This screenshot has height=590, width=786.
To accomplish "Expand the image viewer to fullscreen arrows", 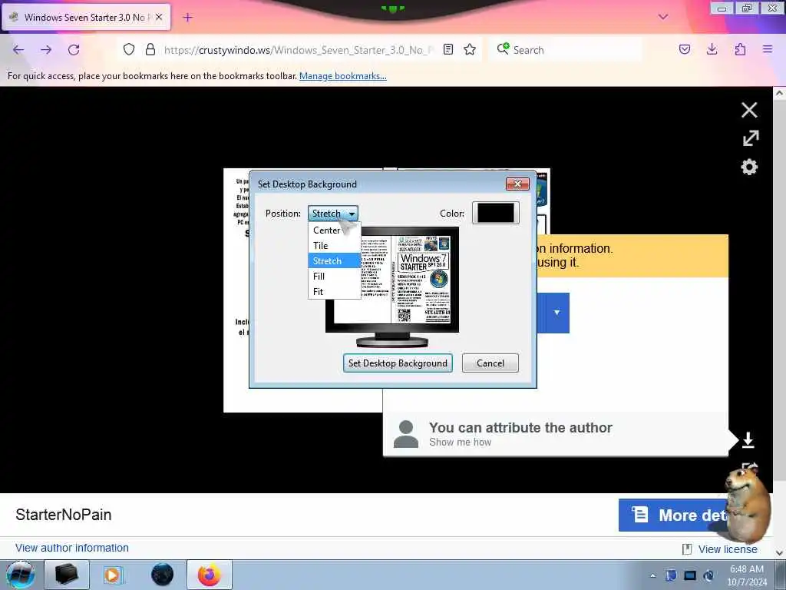I will click(x=751, y=138).
